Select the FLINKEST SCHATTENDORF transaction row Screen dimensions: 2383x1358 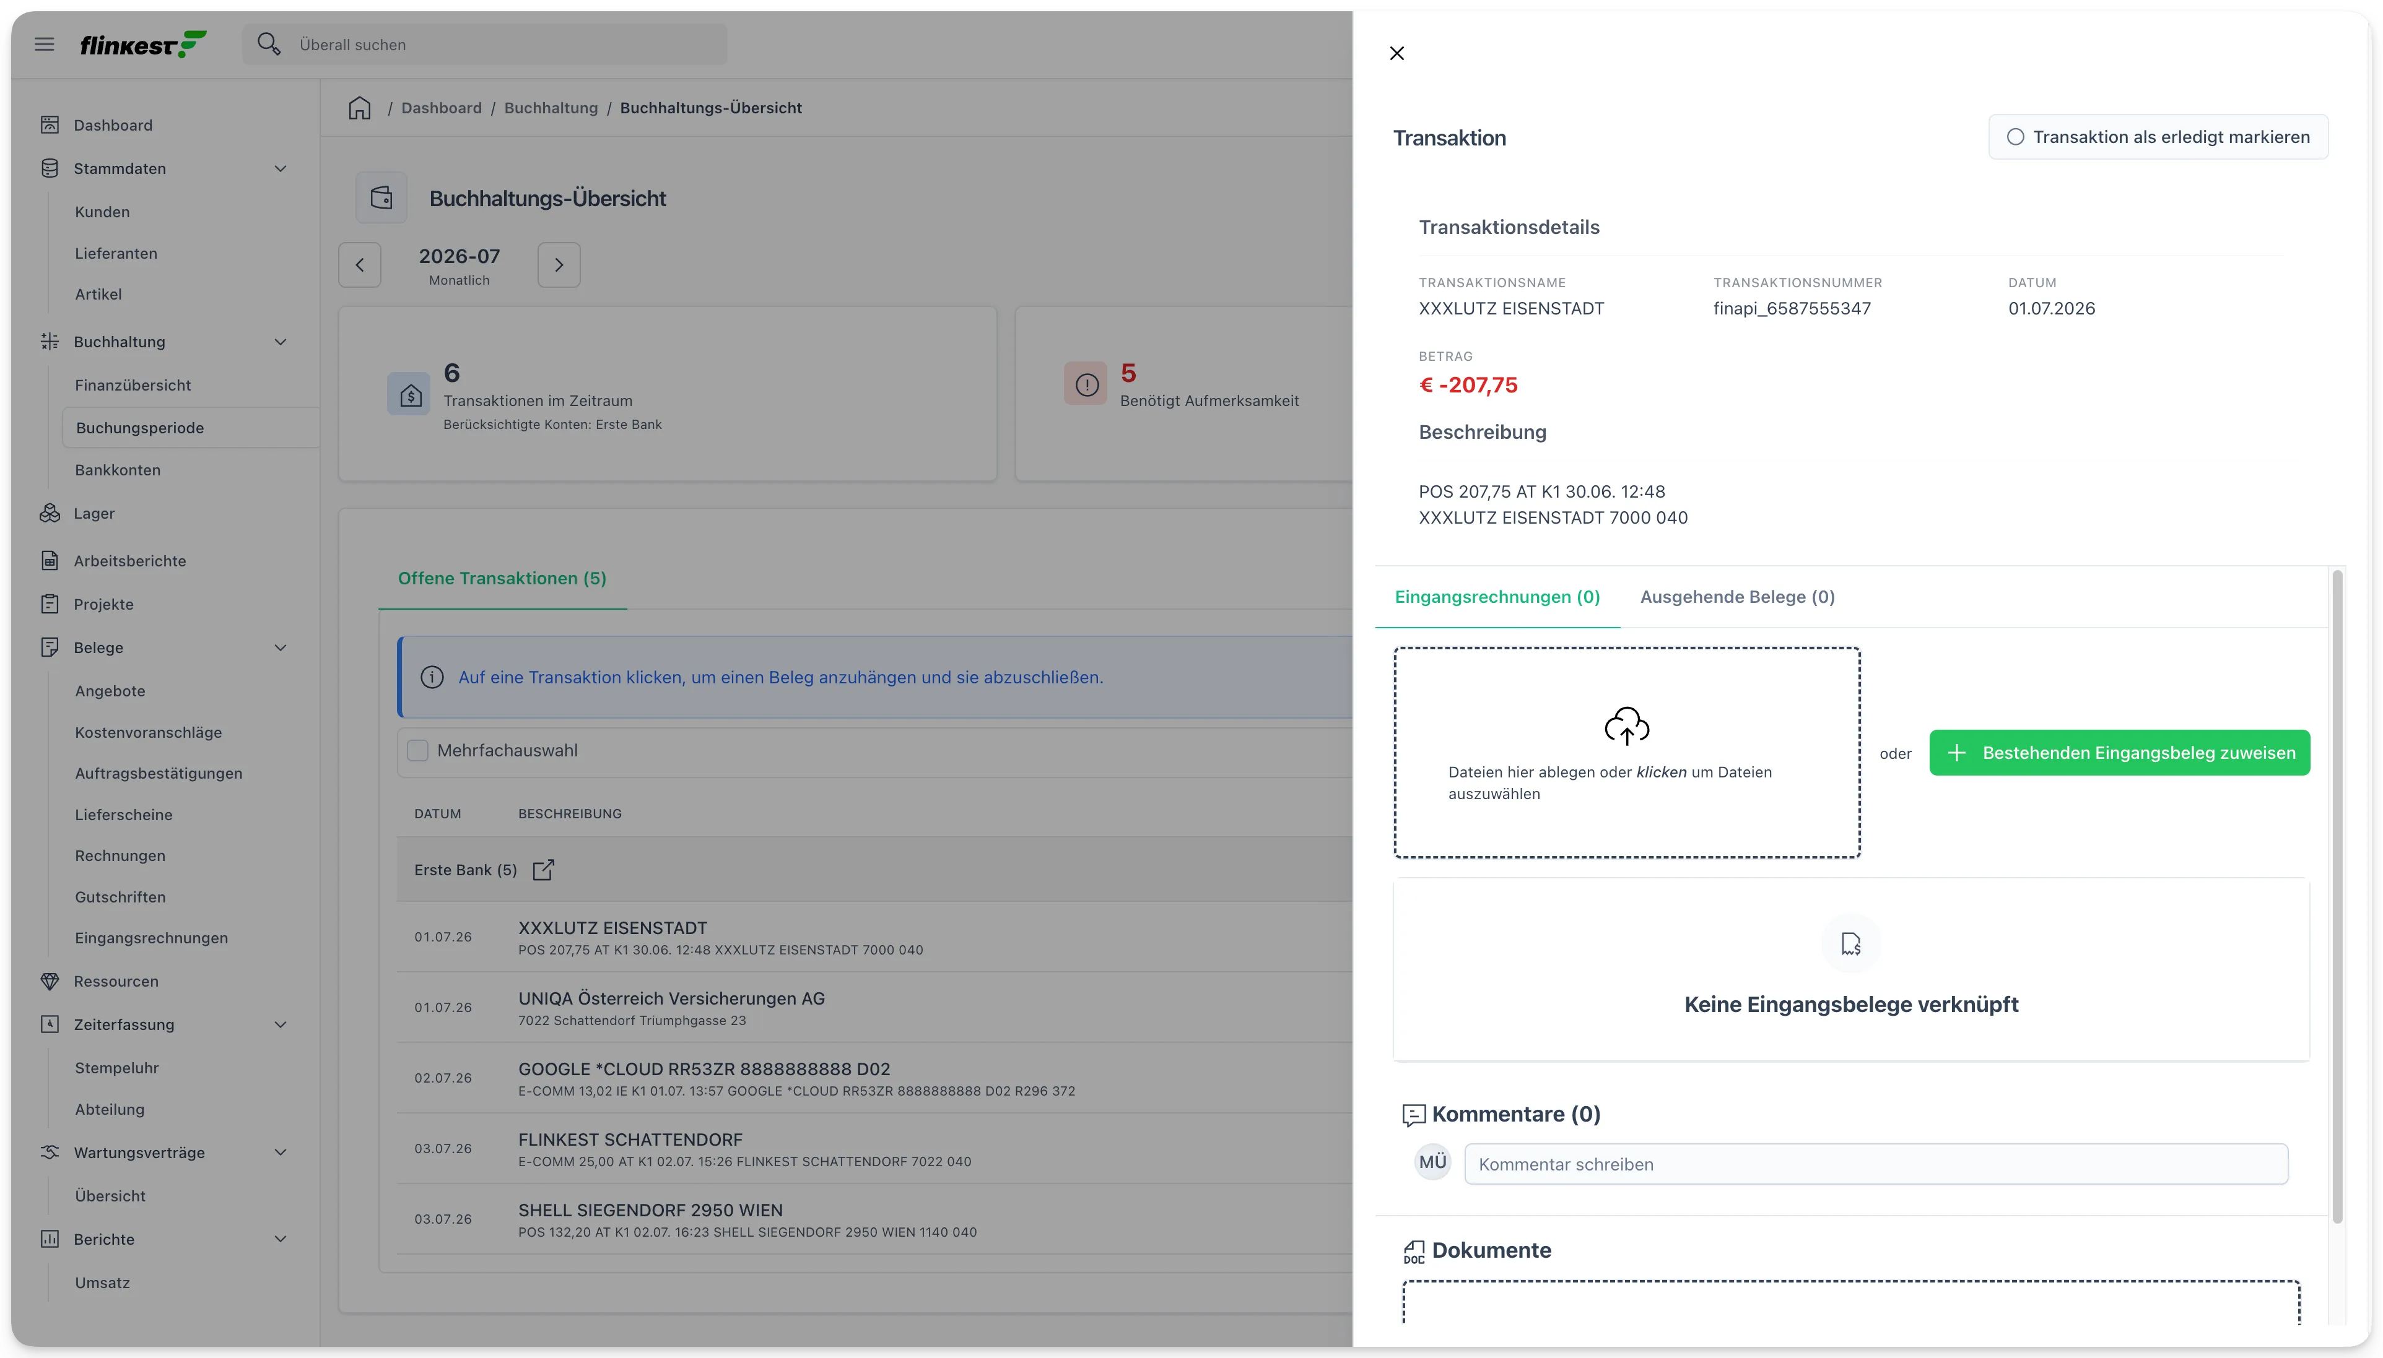click(x=873, y=1149)
